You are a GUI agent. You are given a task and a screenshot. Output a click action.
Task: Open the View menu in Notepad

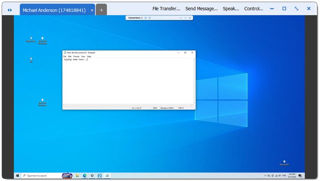[x=83, y=56]
